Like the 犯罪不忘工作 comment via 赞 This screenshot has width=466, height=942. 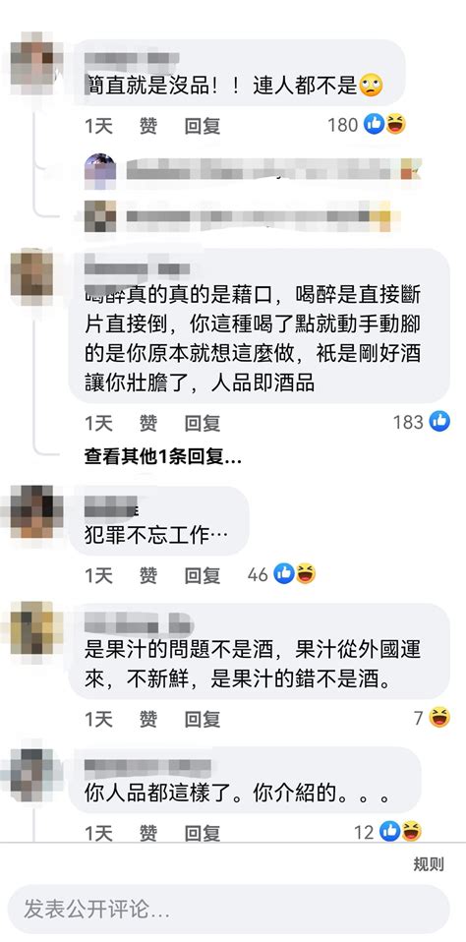[148, 575]
